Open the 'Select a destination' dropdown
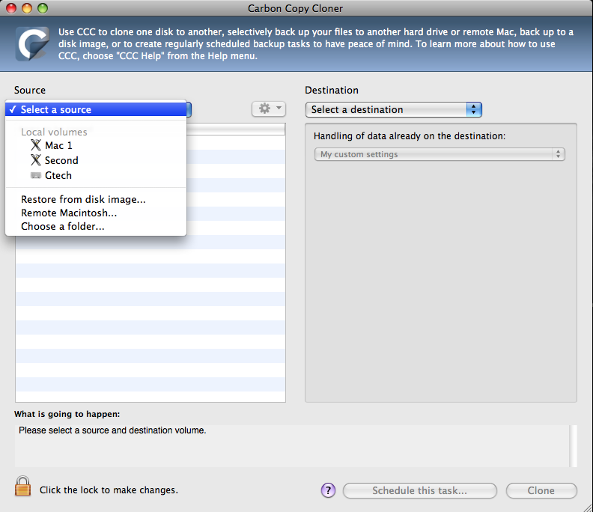This screenshot has height=512, width=593. pyautogui.click(x=393, y=109)
